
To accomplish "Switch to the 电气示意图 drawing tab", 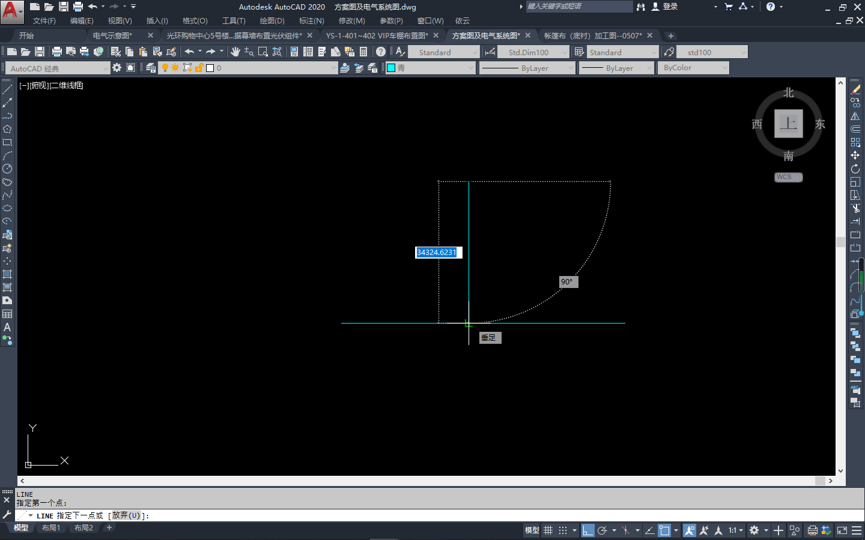I will pyautogui.click(x=113, y=36).
